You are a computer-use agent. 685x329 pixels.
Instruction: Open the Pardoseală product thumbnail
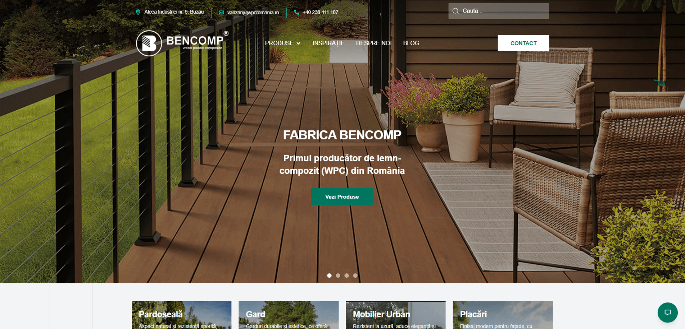tap(182, 315)
